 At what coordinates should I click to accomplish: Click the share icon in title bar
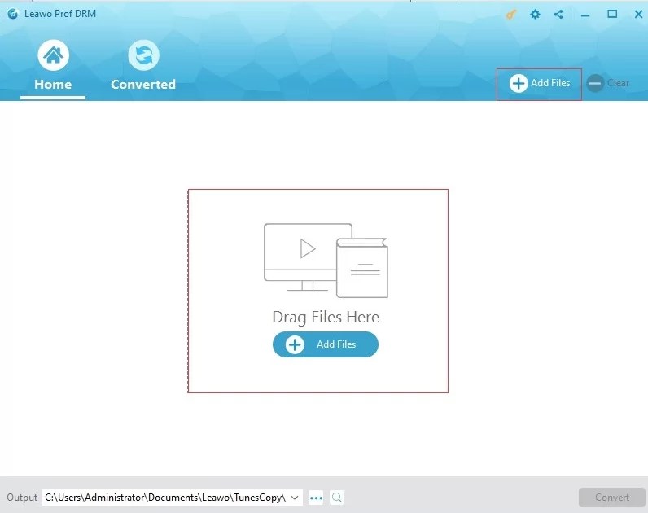point(558,15)
